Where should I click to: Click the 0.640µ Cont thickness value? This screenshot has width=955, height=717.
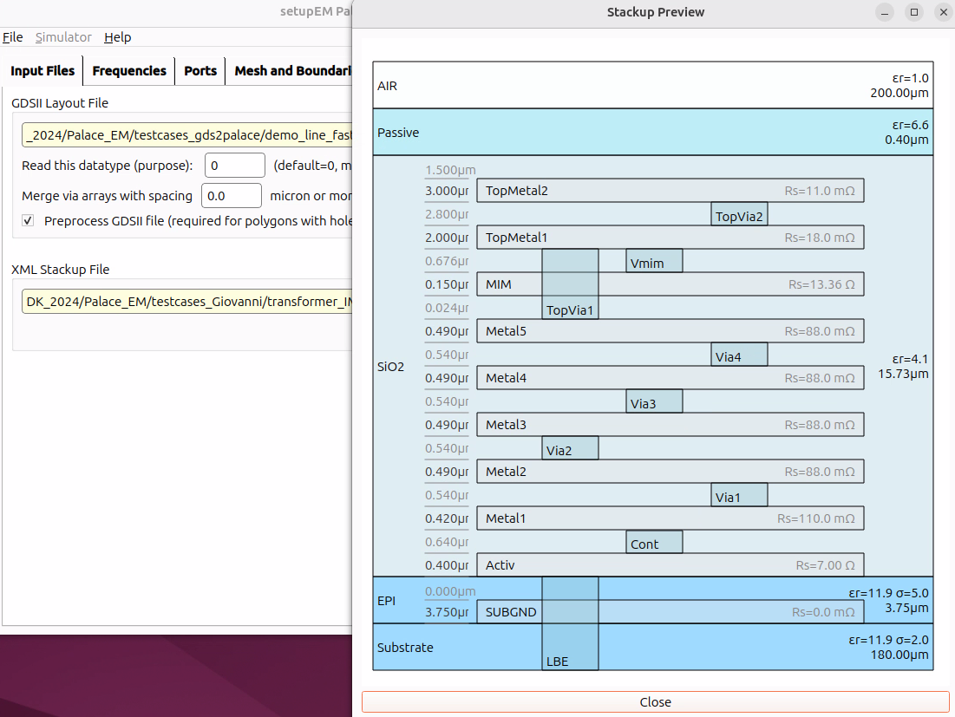447,542
